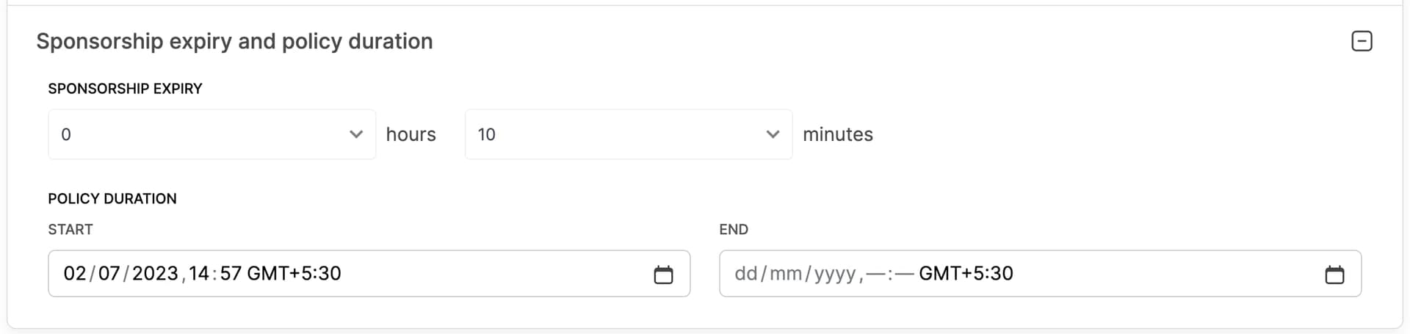
Task: Select the month segment in Start date
Action: point(109,274)
